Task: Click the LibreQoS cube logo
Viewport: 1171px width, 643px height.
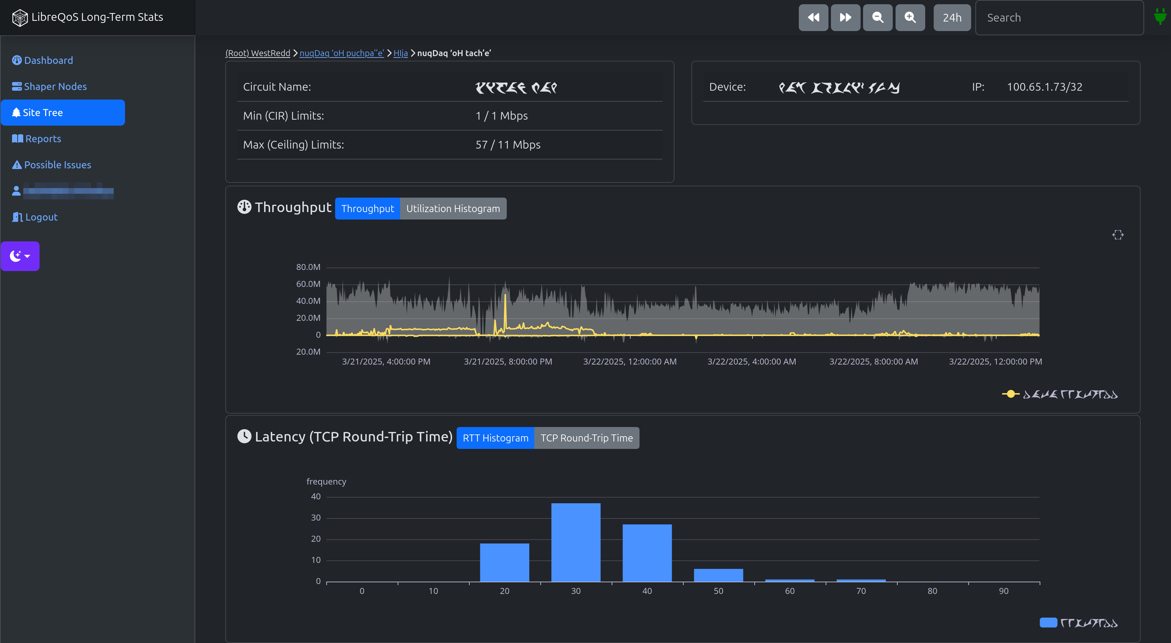Action: [x=19, y=18]
